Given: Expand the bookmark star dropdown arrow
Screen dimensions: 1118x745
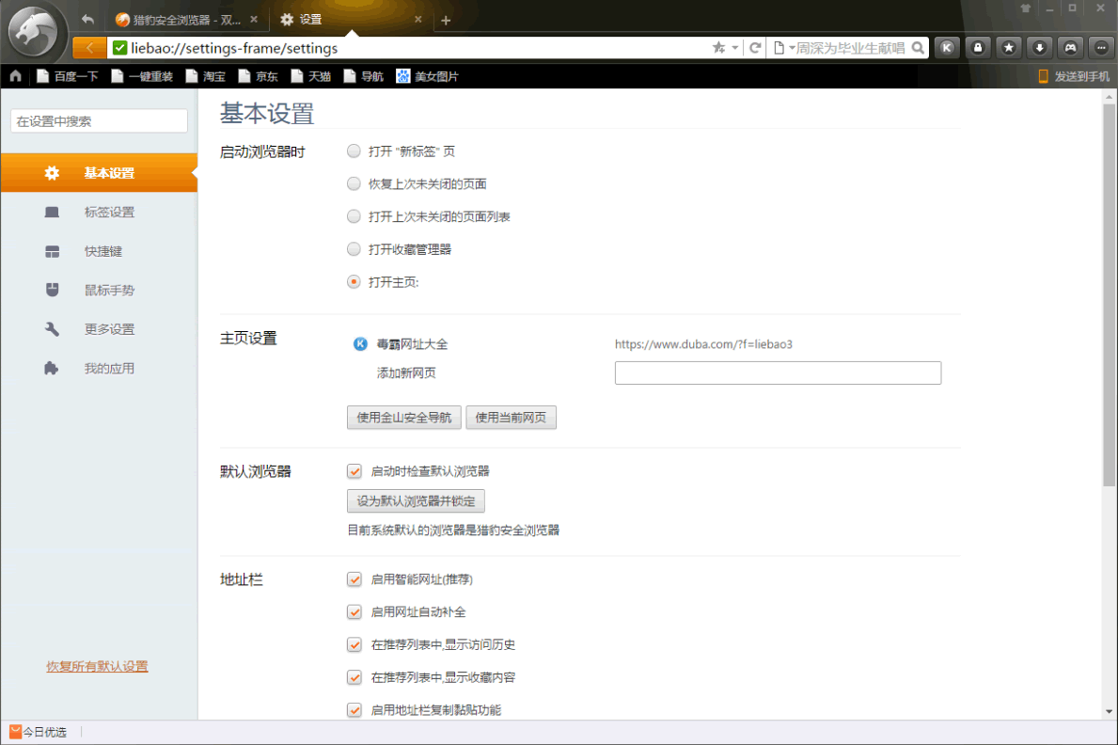Looking at the screenshot, I should pyautogui.click(x=734, y=48).
